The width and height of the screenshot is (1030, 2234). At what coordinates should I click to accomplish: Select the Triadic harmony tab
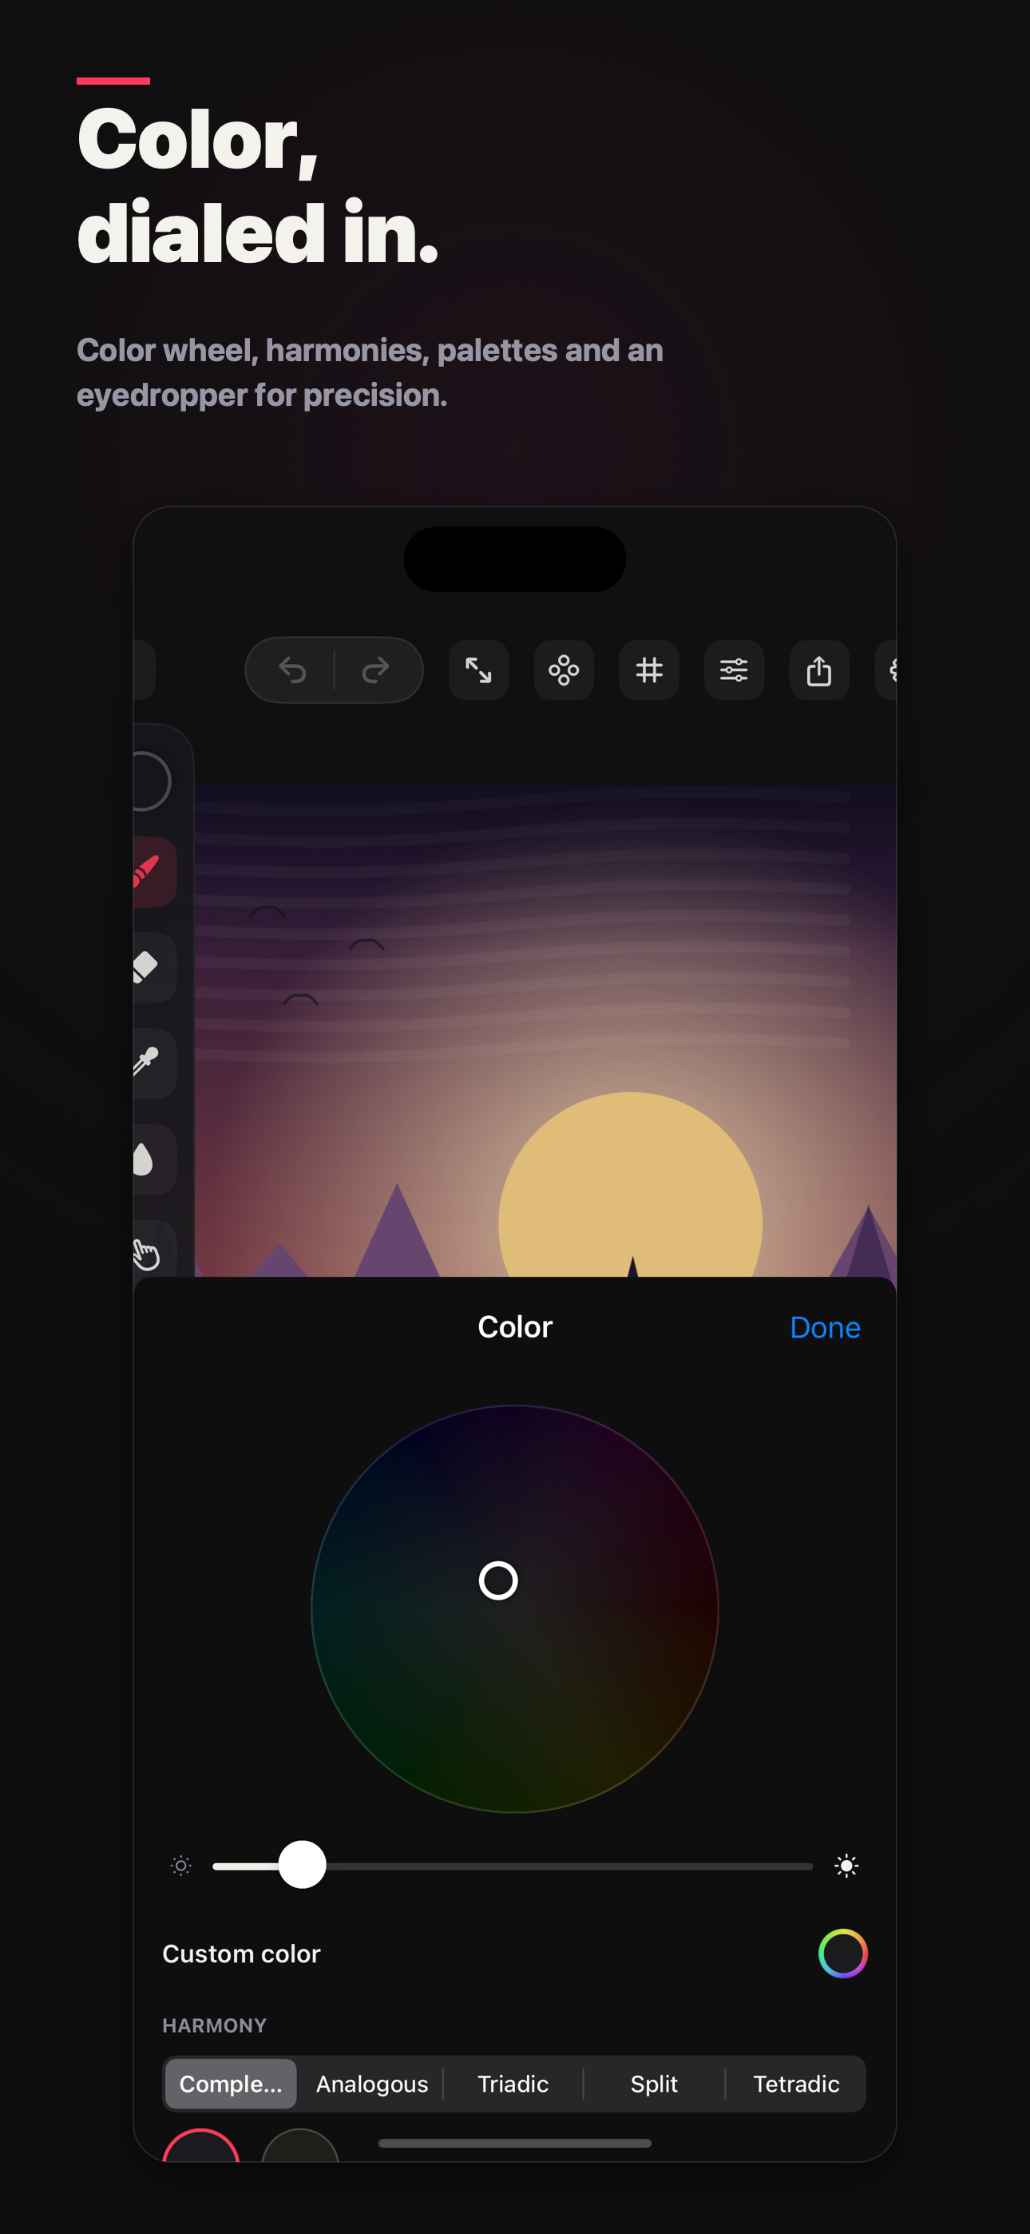pos(513,2083)
